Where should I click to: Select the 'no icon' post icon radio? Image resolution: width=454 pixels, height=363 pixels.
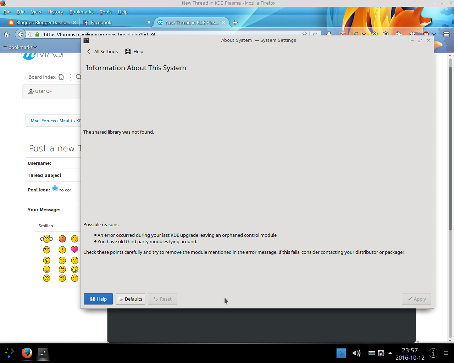(x=55, y=189)
